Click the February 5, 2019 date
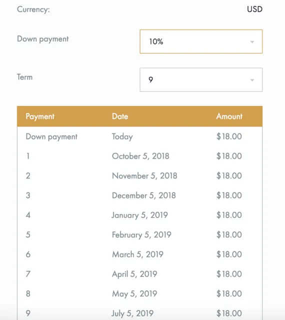This screenshot has height=320, width=285. click(141, 234)
